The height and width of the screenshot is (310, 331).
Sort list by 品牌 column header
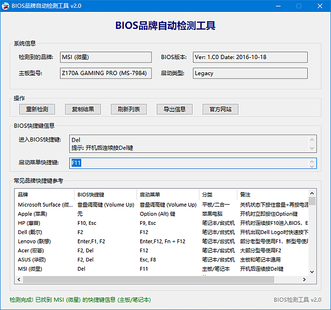tap(45, 195)
